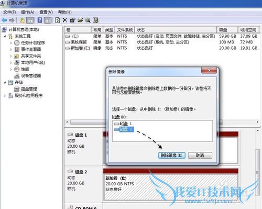
Task: Select 系统工具 in the tree
Action: 23,36
